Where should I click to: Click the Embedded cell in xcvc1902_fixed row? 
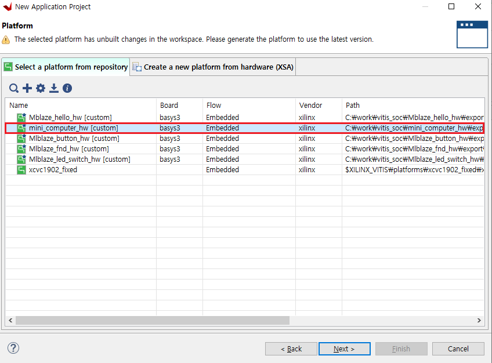coord(222,170)
